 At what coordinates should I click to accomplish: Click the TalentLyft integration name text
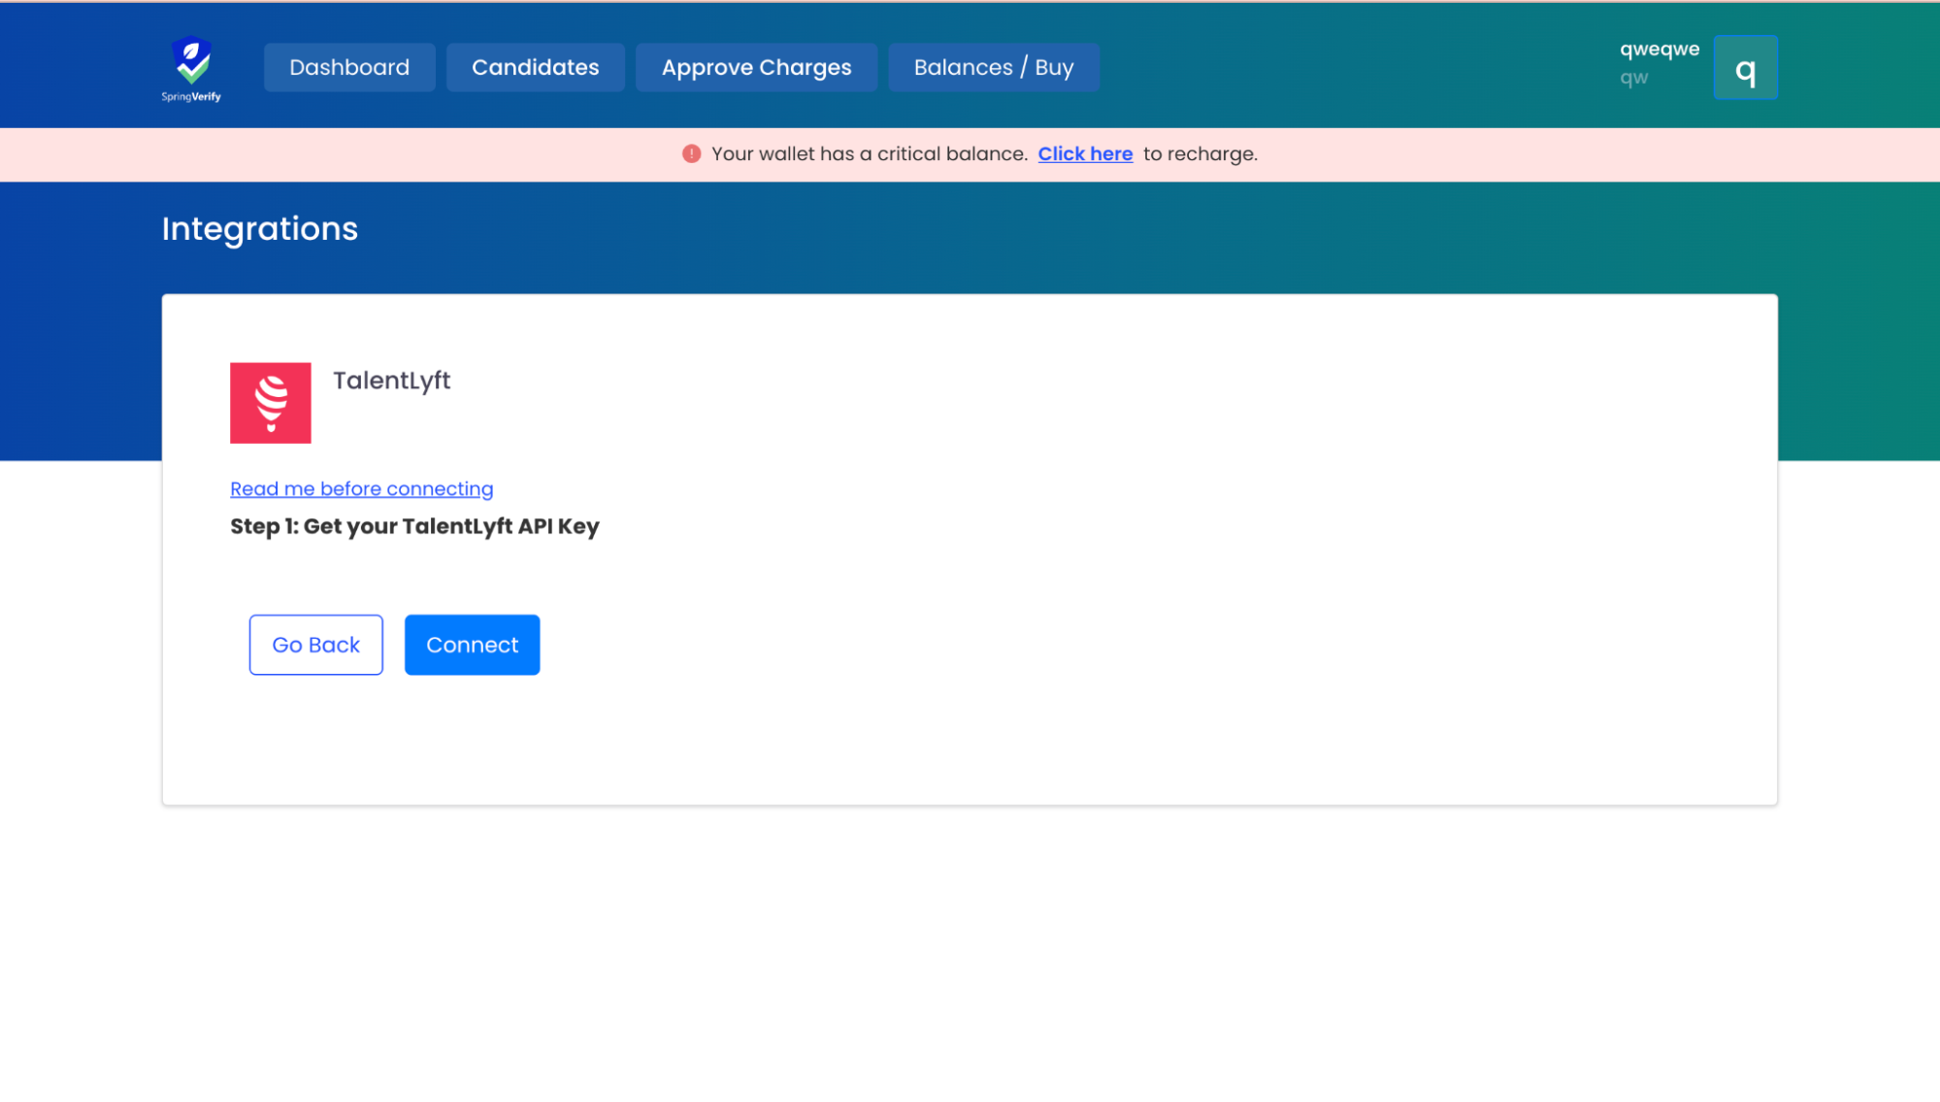click(391, 381)
